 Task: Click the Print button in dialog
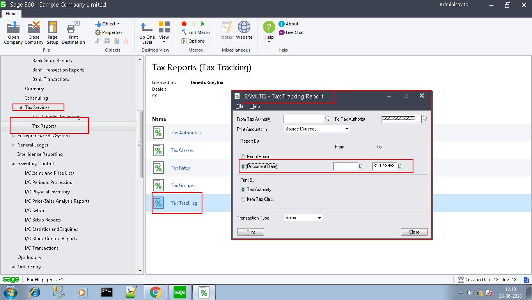[250, 232]
